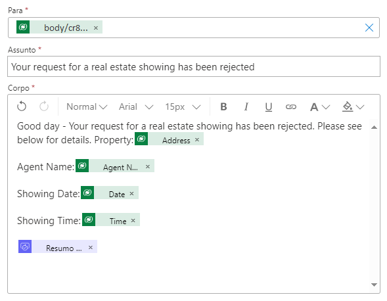Click the Dataverse icon on the Address token
387x301 pixels.
[141, 139]
